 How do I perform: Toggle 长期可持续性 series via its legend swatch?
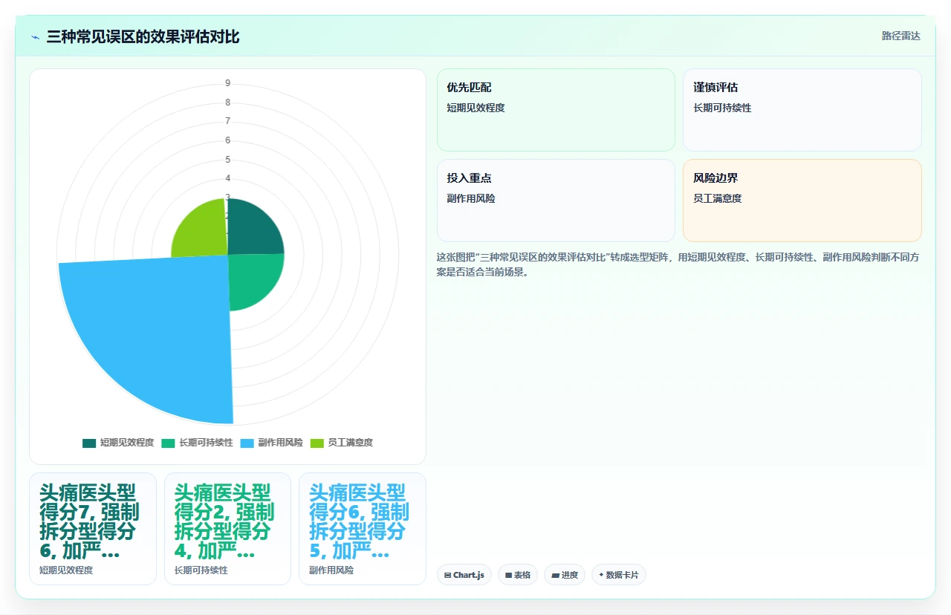[x=168, y=443]
